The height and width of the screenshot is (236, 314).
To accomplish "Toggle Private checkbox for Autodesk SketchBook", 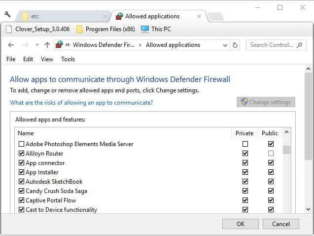I will 245,182.
